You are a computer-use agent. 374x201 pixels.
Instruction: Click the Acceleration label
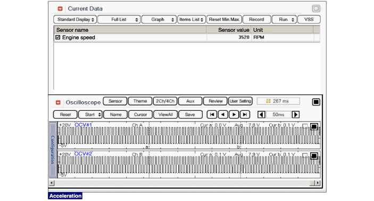(65, 196)
